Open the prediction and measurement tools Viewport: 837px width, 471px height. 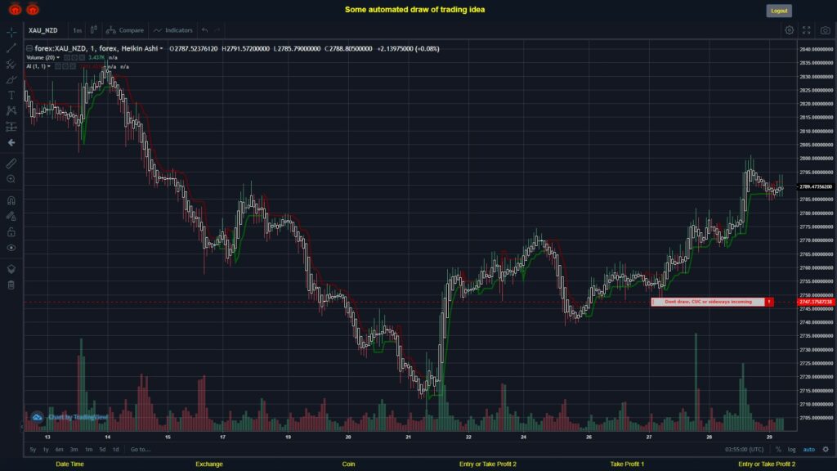(x=11, y=127)
